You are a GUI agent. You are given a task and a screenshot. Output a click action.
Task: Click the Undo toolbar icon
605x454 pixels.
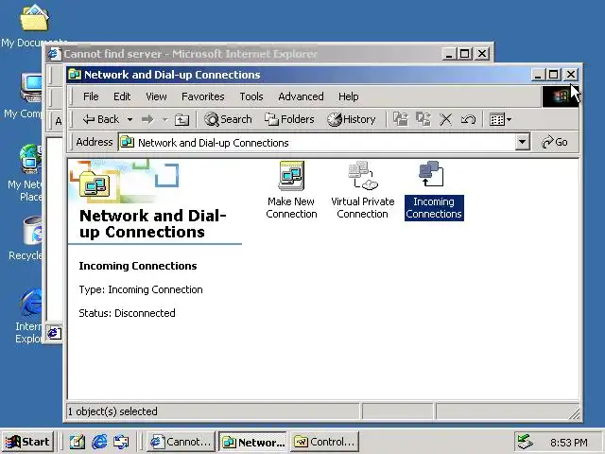pyautogui.click(x=468, y=119)
